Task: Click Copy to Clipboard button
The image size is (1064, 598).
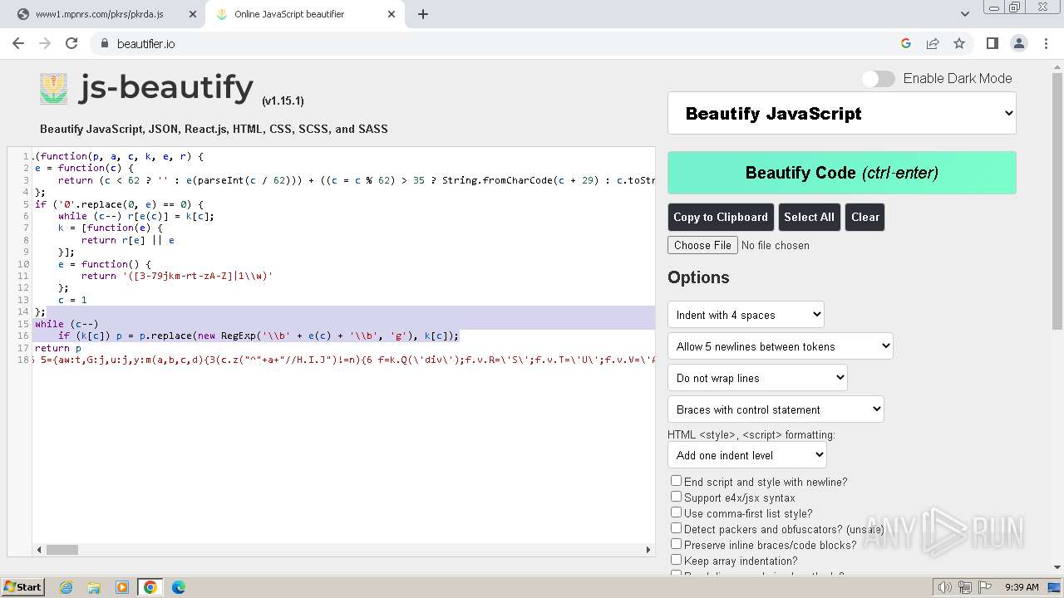Action: point(721,217)
